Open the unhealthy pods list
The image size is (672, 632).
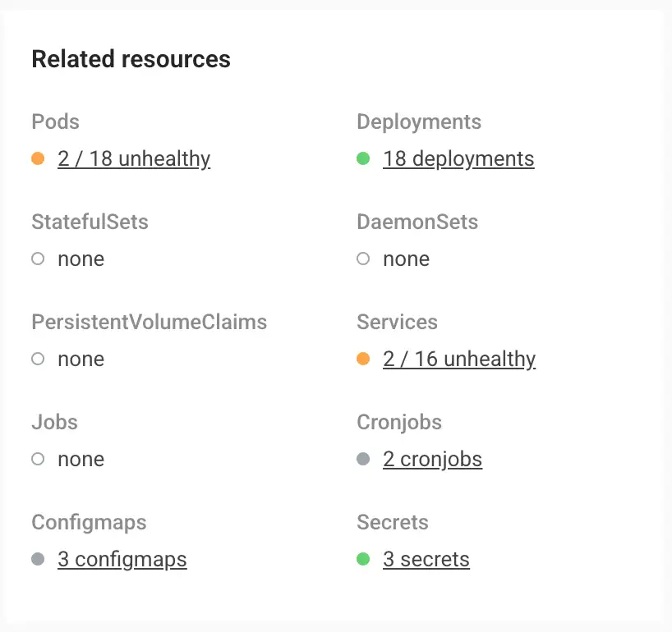134,158
